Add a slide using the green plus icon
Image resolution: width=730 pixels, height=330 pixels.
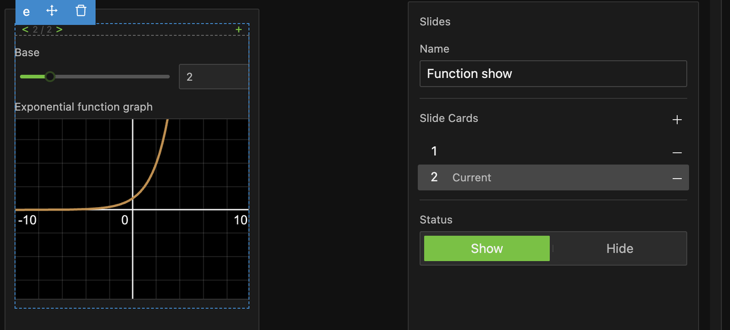(x=238, y=30)
